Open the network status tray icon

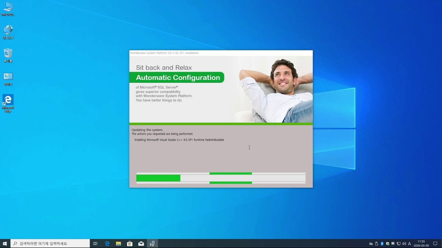click(x=398, y=244)
